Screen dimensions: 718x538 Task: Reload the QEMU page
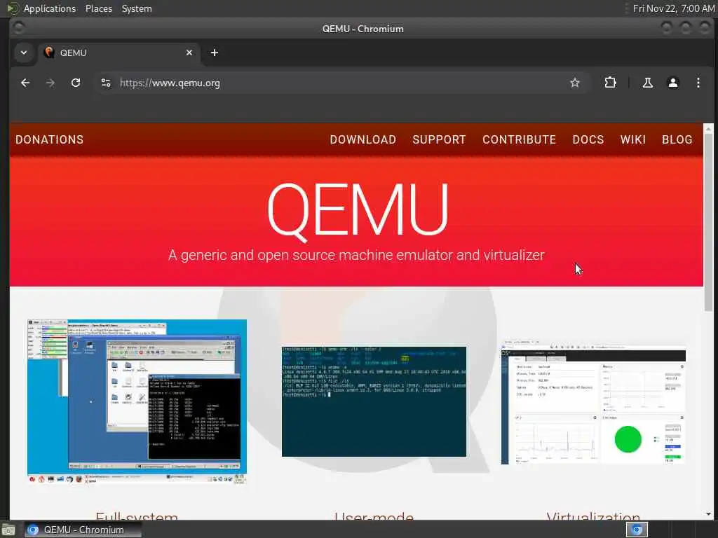pyautogui.click(x=76, y=83)
